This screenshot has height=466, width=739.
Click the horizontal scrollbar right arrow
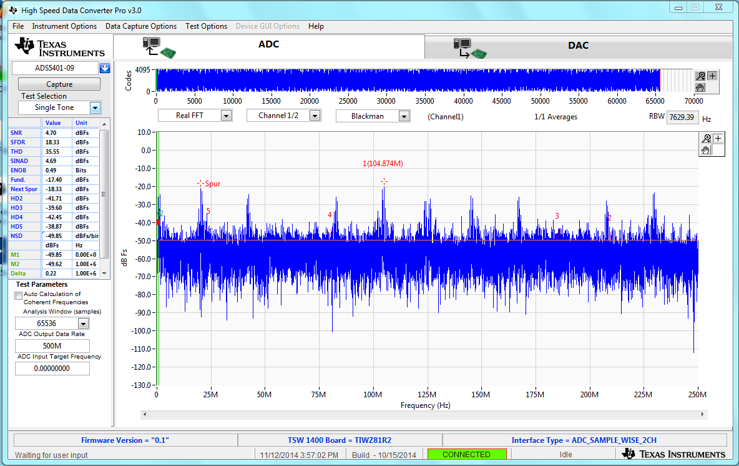[702, 415]
